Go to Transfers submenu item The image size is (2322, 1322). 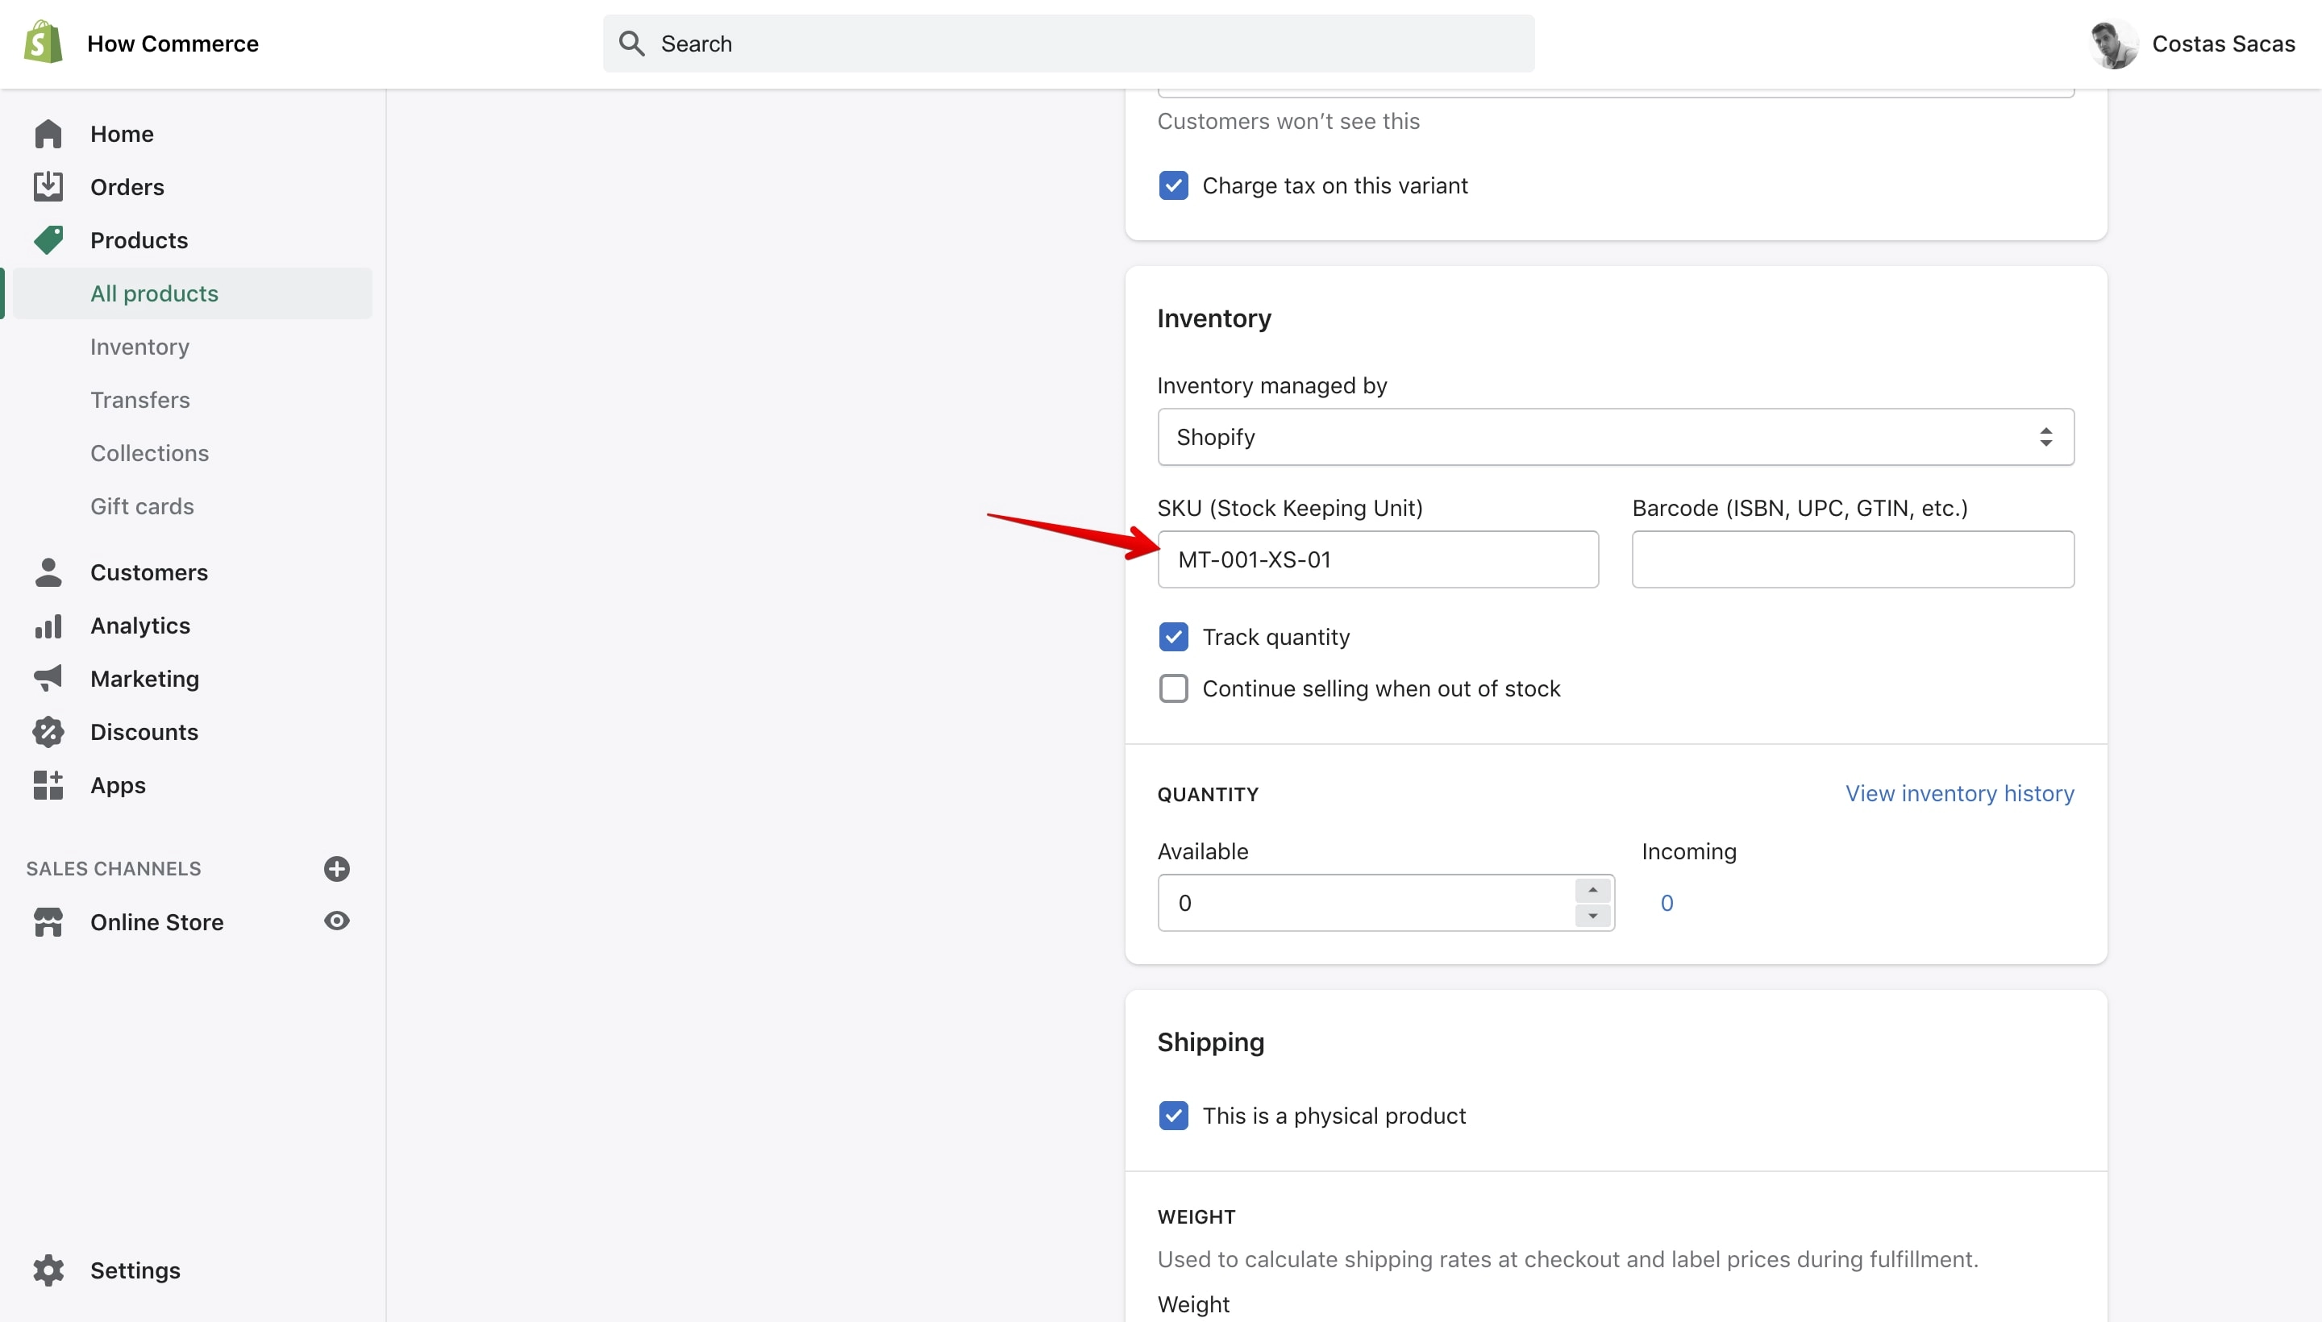click(139, 400)
